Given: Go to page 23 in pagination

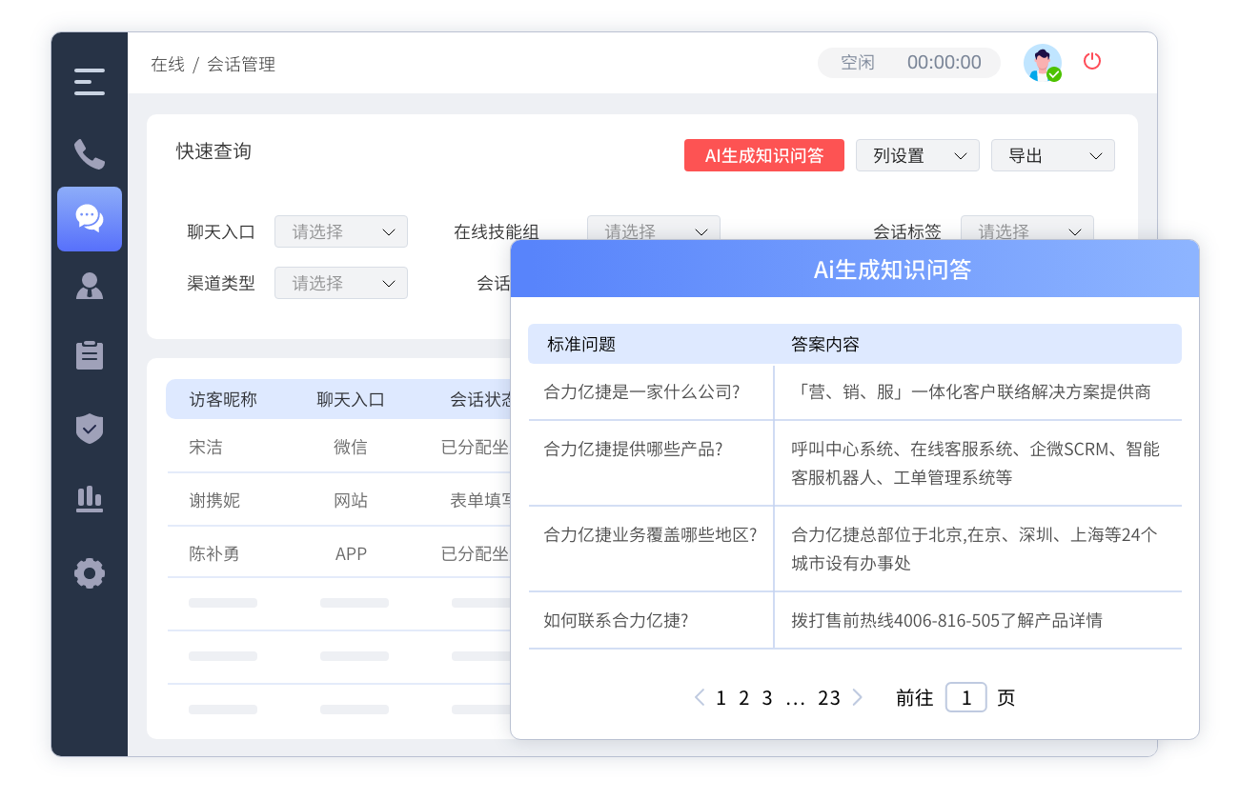Looking at the screenshot, I should point(829,697).
